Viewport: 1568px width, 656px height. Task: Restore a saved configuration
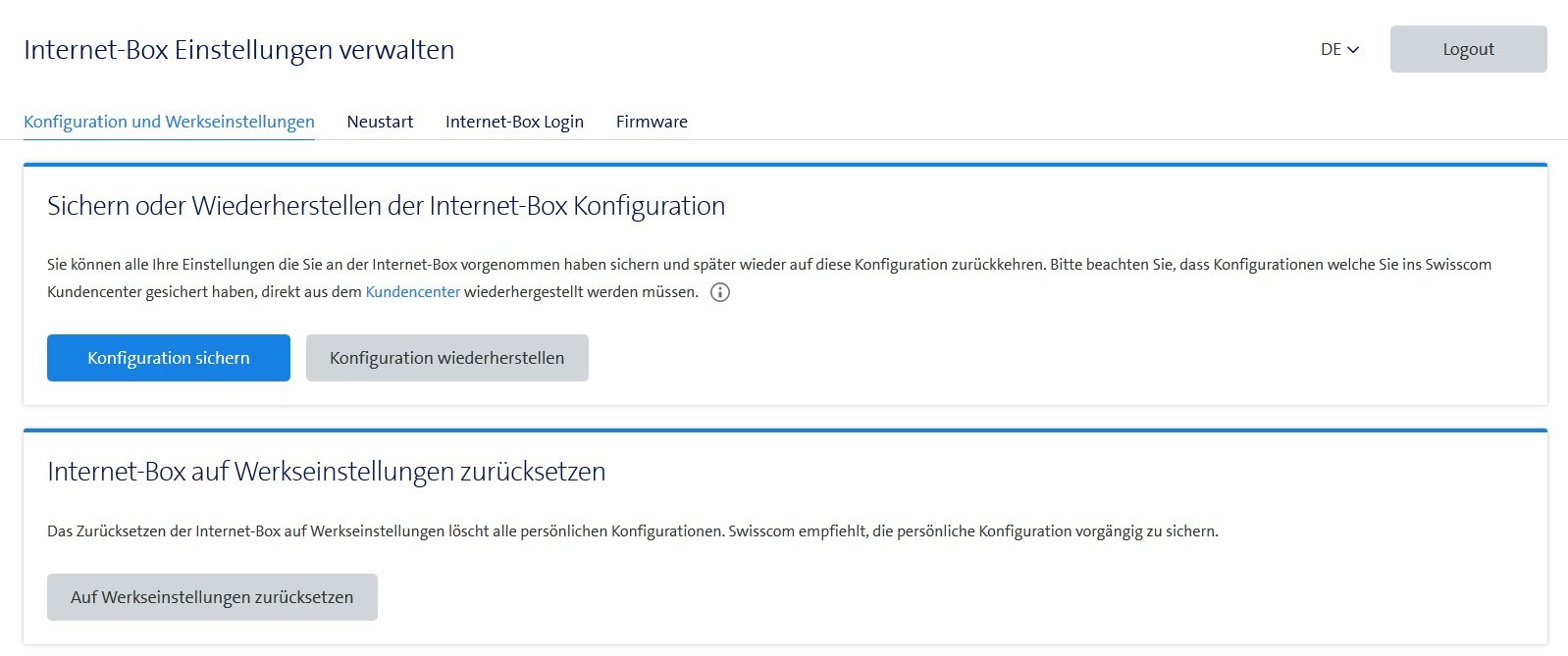pyautogui.click(x=446, y=358)
